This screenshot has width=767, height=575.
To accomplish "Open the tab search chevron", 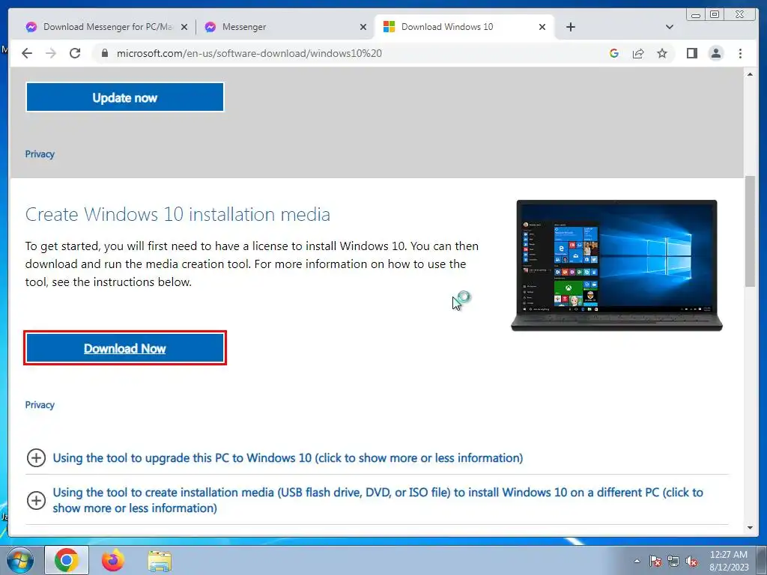I will pyautogui.click(x=670, y=27).
